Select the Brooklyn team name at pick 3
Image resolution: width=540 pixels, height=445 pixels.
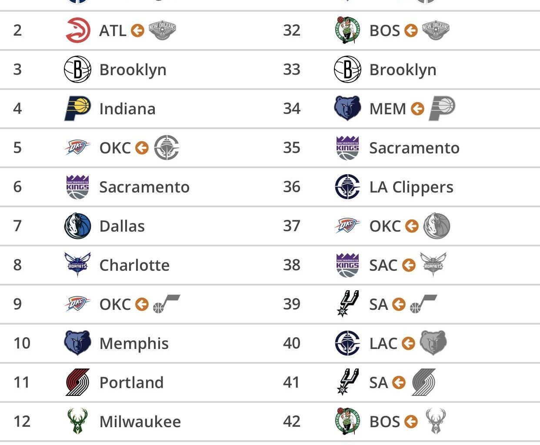tap(133, 70)
